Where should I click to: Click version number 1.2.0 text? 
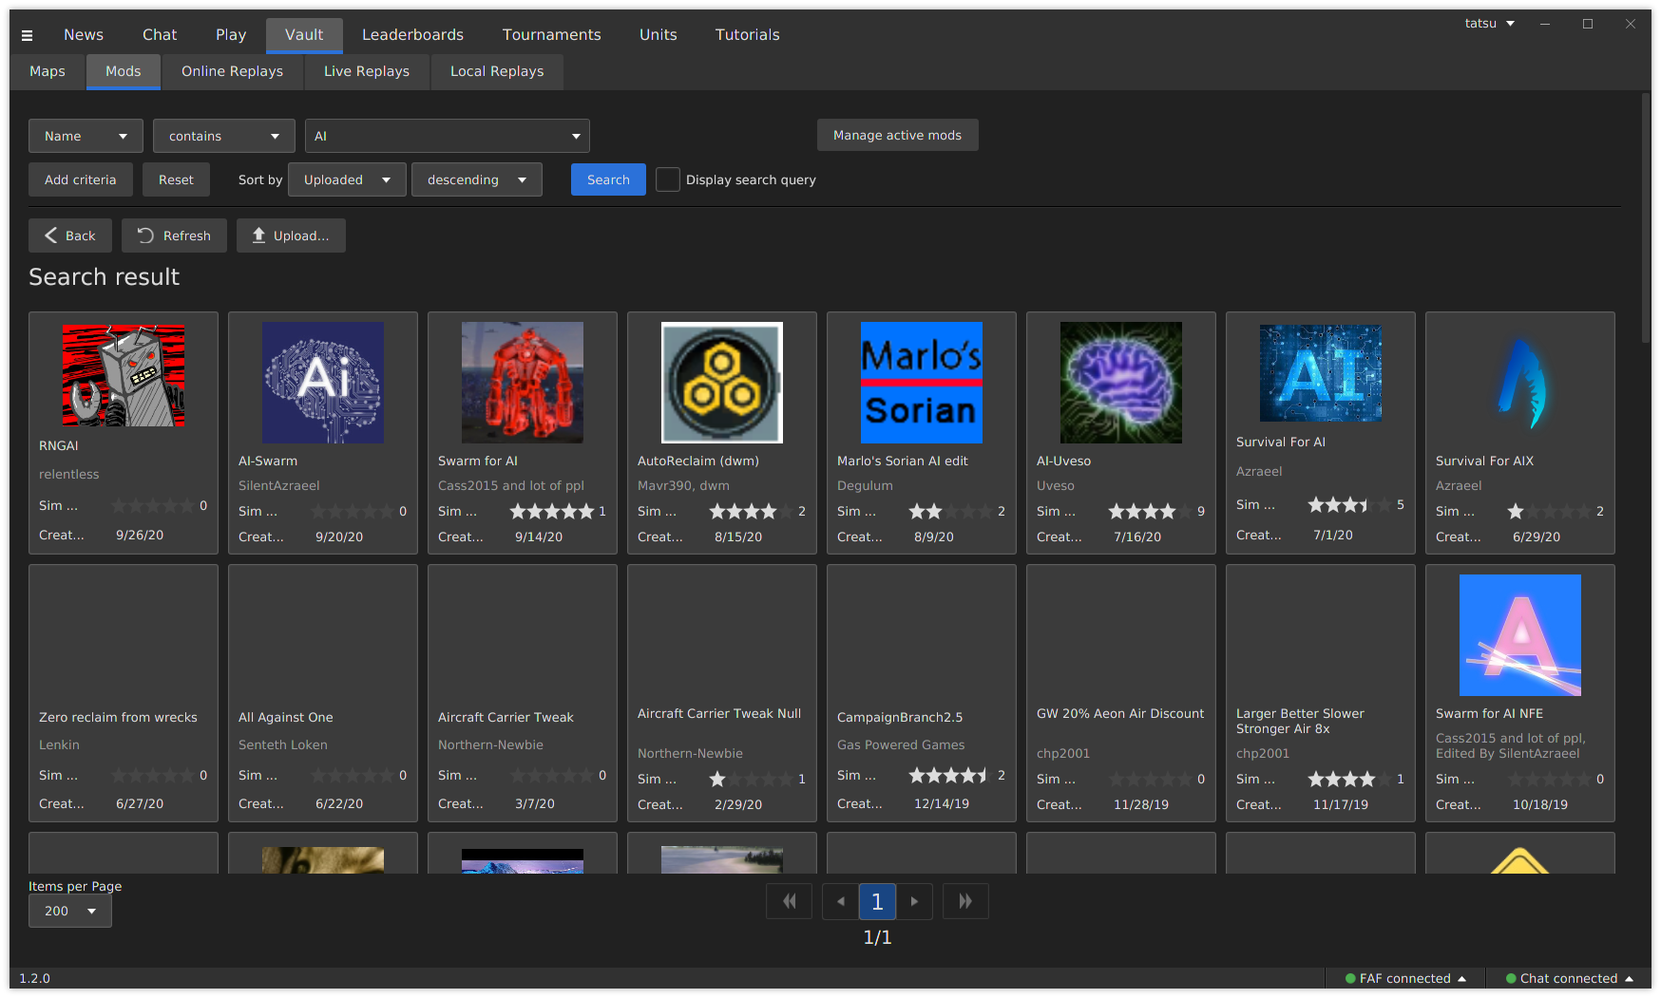pos(35,978)
